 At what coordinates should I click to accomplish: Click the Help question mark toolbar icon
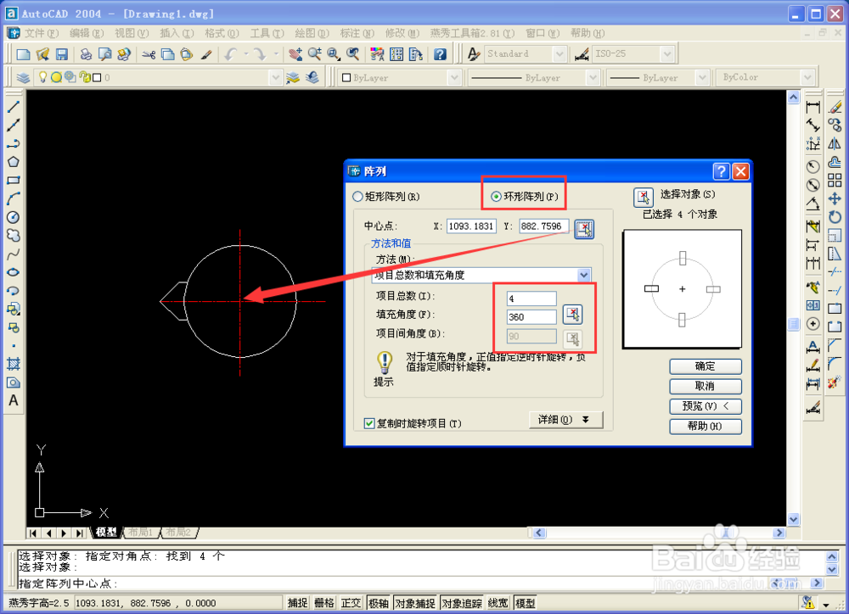click(x=440, y=54)
